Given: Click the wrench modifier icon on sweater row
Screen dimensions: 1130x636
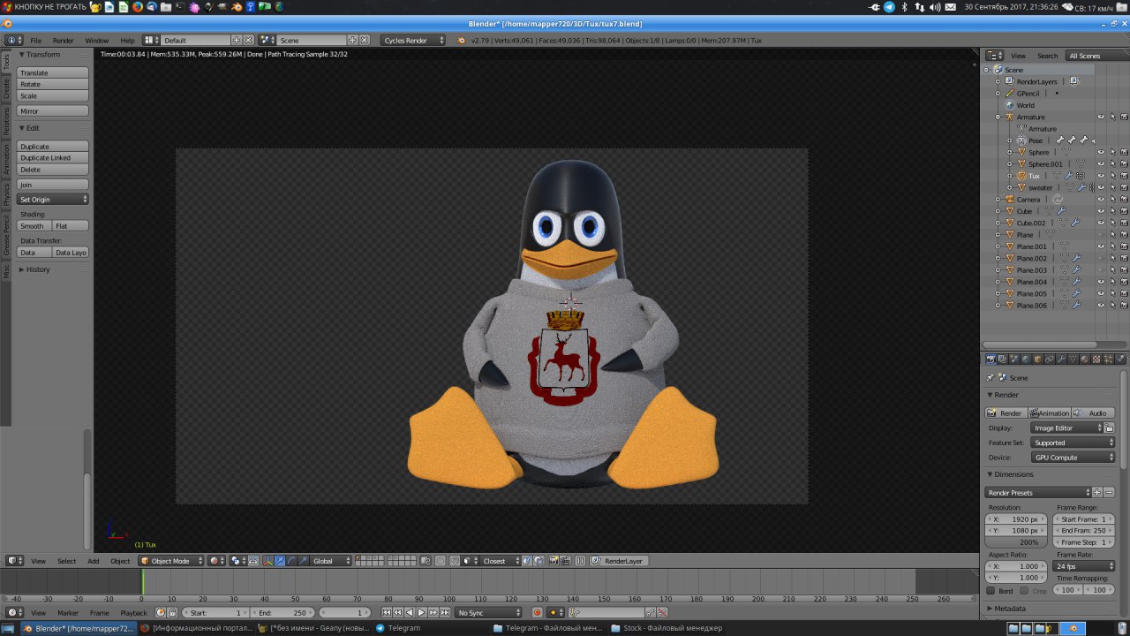Looking at the screenshot, I should (x=1081, y=187).
